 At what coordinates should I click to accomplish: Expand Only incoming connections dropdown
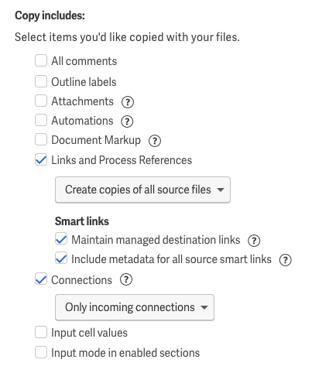tap(135, 307)
